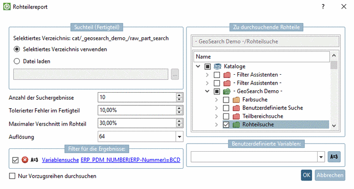This screenshot has width=354, height=189.
Task: Click the 'Anzahl der Suchergebnisse' value field
Action: [x=137, y=97]
